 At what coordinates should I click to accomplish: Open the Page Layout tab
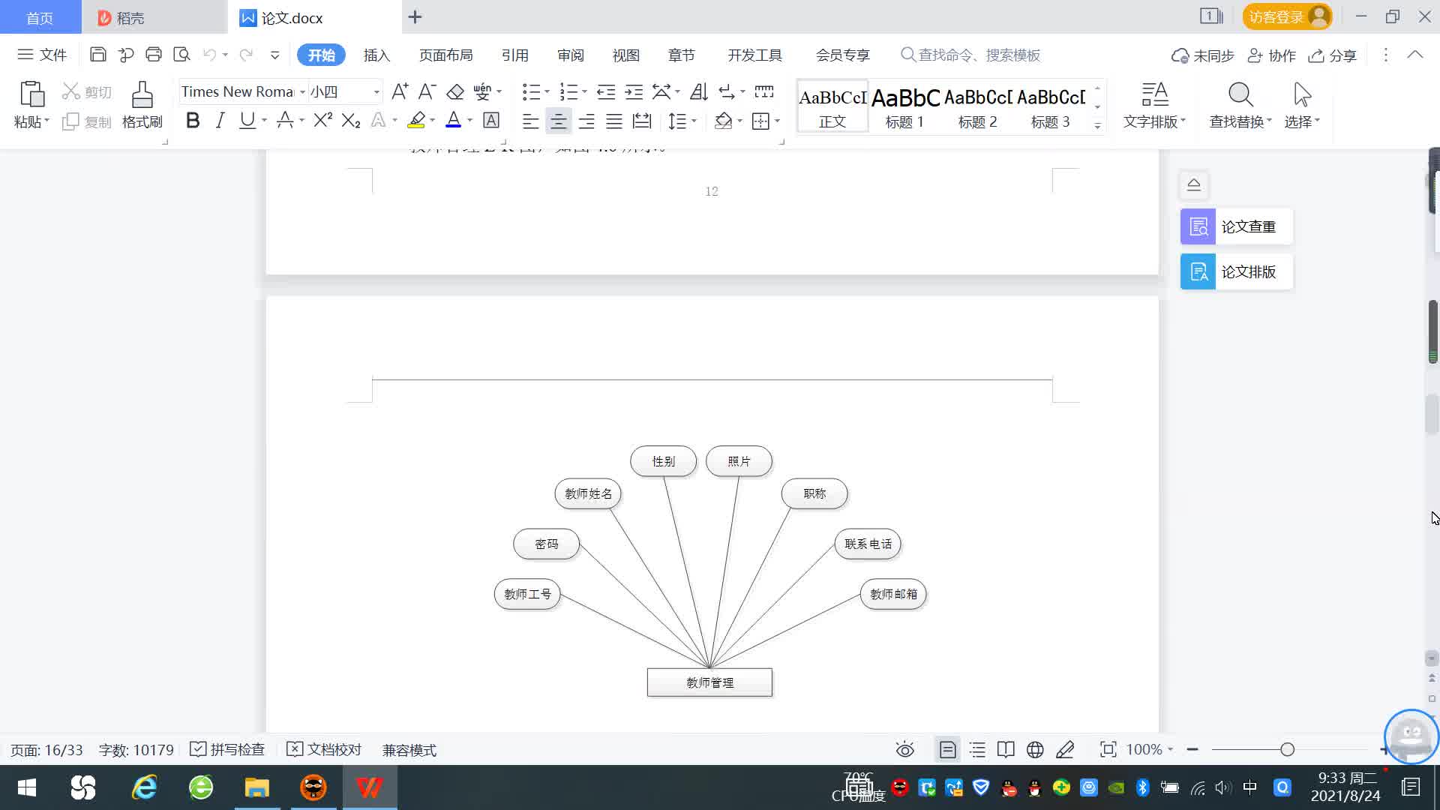point(445,55)
